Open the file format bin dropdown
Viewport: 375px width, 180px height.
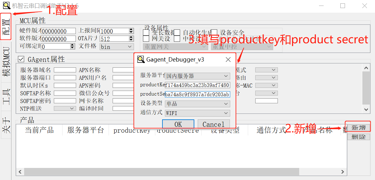[x=117, y=47]
